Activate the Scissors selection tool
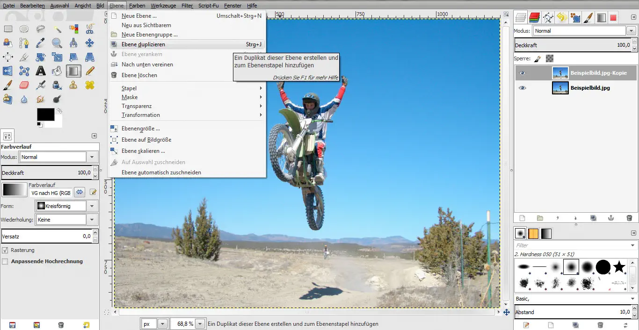Viewport: 639px width, 330px height. 90,29
